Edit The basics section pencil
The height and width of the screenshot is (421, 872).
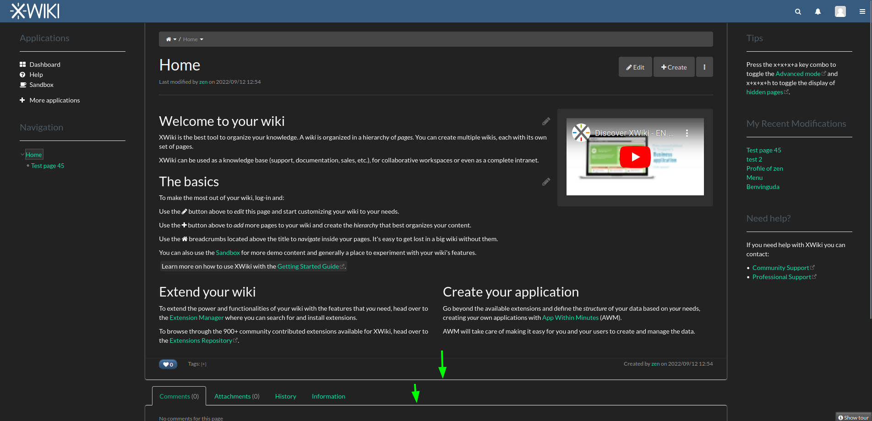coord(546,182)
